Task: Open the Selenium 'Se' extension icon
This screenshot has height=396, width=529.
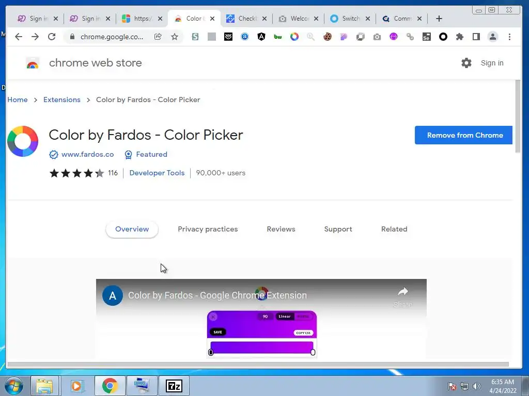Action: (426, 37)
